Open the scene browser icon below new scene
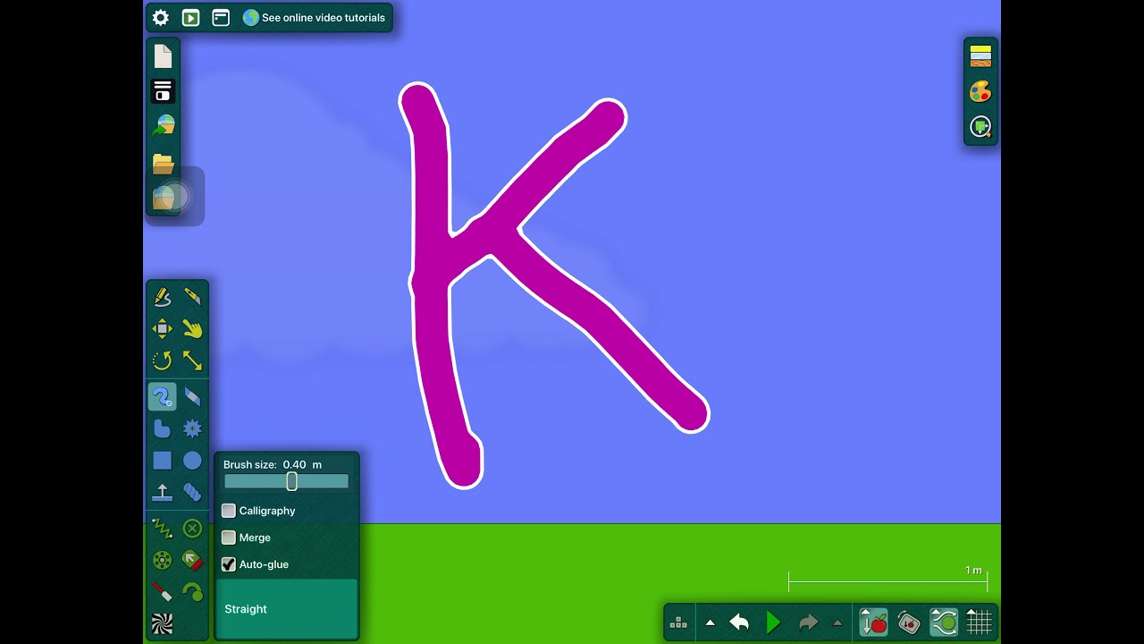The height and width of the screenshot is (644, 1144). point(163,90)
